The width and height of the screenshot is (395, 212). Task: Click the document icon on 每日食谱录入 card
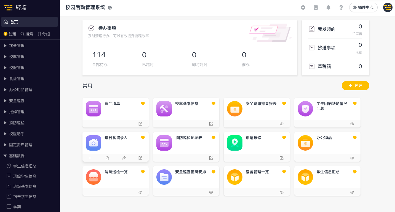pos(107,158)
